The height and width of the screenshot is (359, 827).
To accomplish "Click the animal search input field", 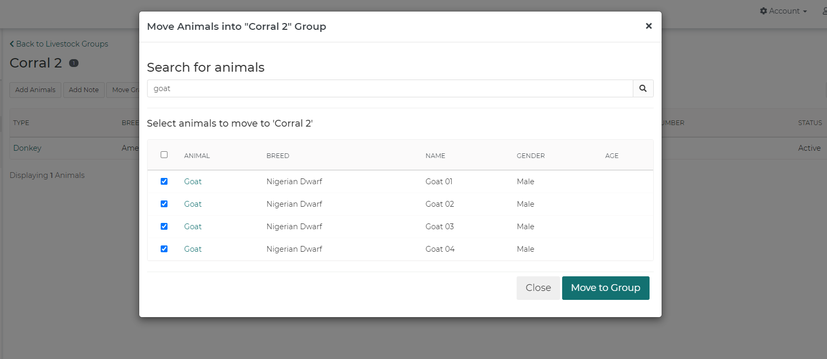I will click(390, 88).
